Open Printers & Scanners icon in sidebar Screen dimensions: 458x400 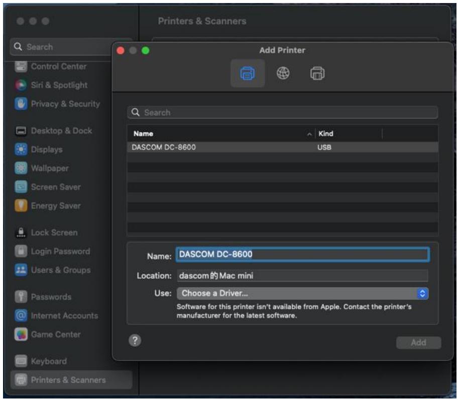tap(21, 380)
